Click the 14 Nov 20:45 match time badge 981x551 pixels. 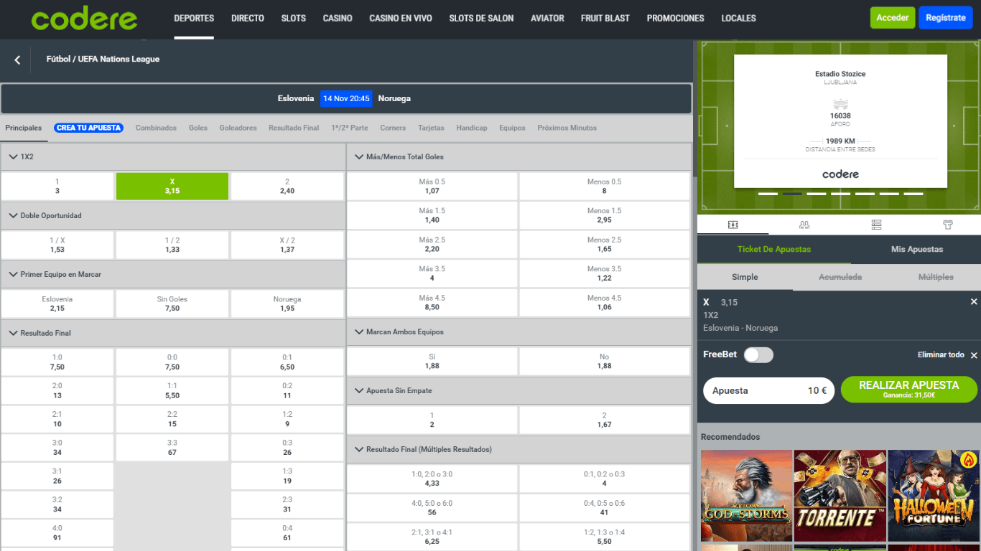346,98
